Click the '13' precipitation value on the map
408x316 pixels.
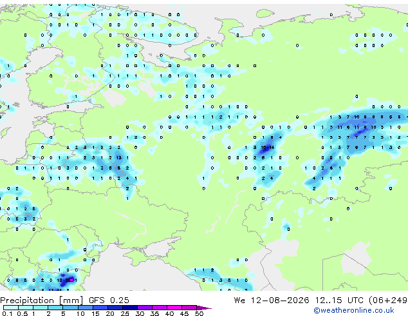tap(119, 158)
